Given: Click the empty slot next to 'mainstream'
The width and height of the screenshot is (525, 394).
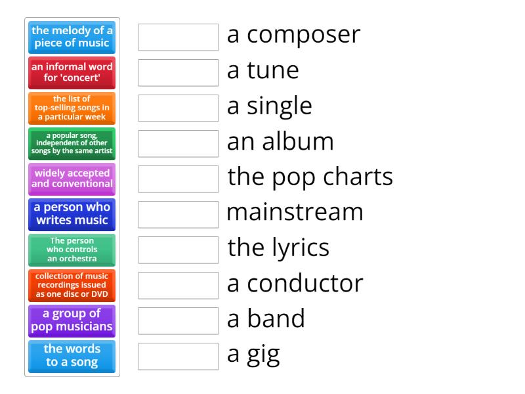Looking at the screenshot, I should pyautogui.click(x=178, y=214).
